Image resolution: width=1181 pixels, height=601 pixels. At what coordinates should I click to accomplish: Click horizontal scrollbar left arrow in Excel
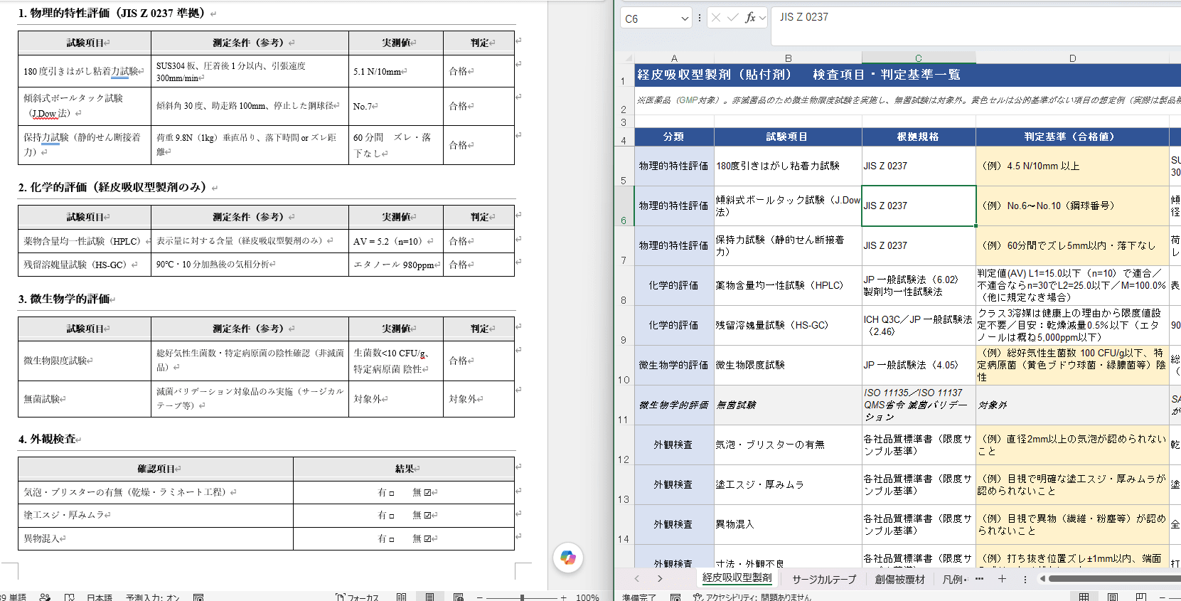pos(1042,579)
